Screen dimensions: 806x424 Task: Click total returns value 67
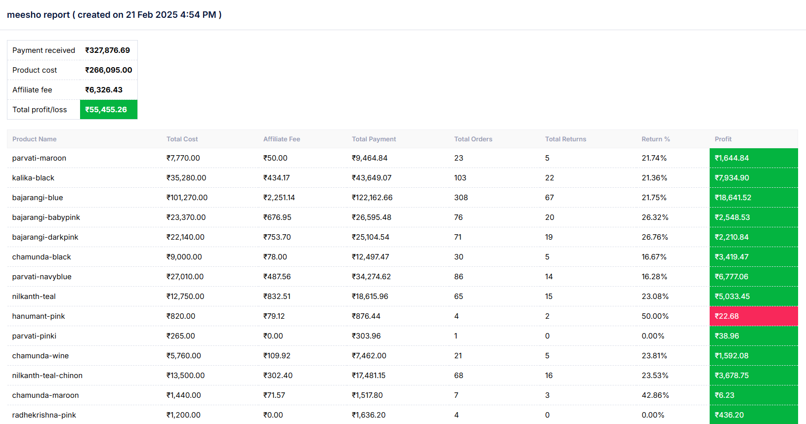click(x=550, y=198)
